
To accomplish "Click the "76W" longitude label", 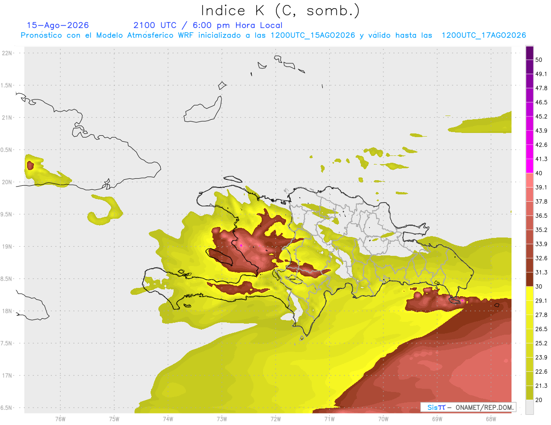I will [60, 419].
